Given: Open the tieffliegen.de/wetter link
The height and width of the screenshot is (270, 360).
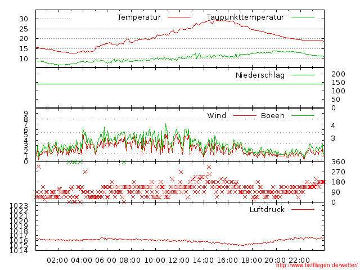Looking at the screenshot, I should [317, 265].
